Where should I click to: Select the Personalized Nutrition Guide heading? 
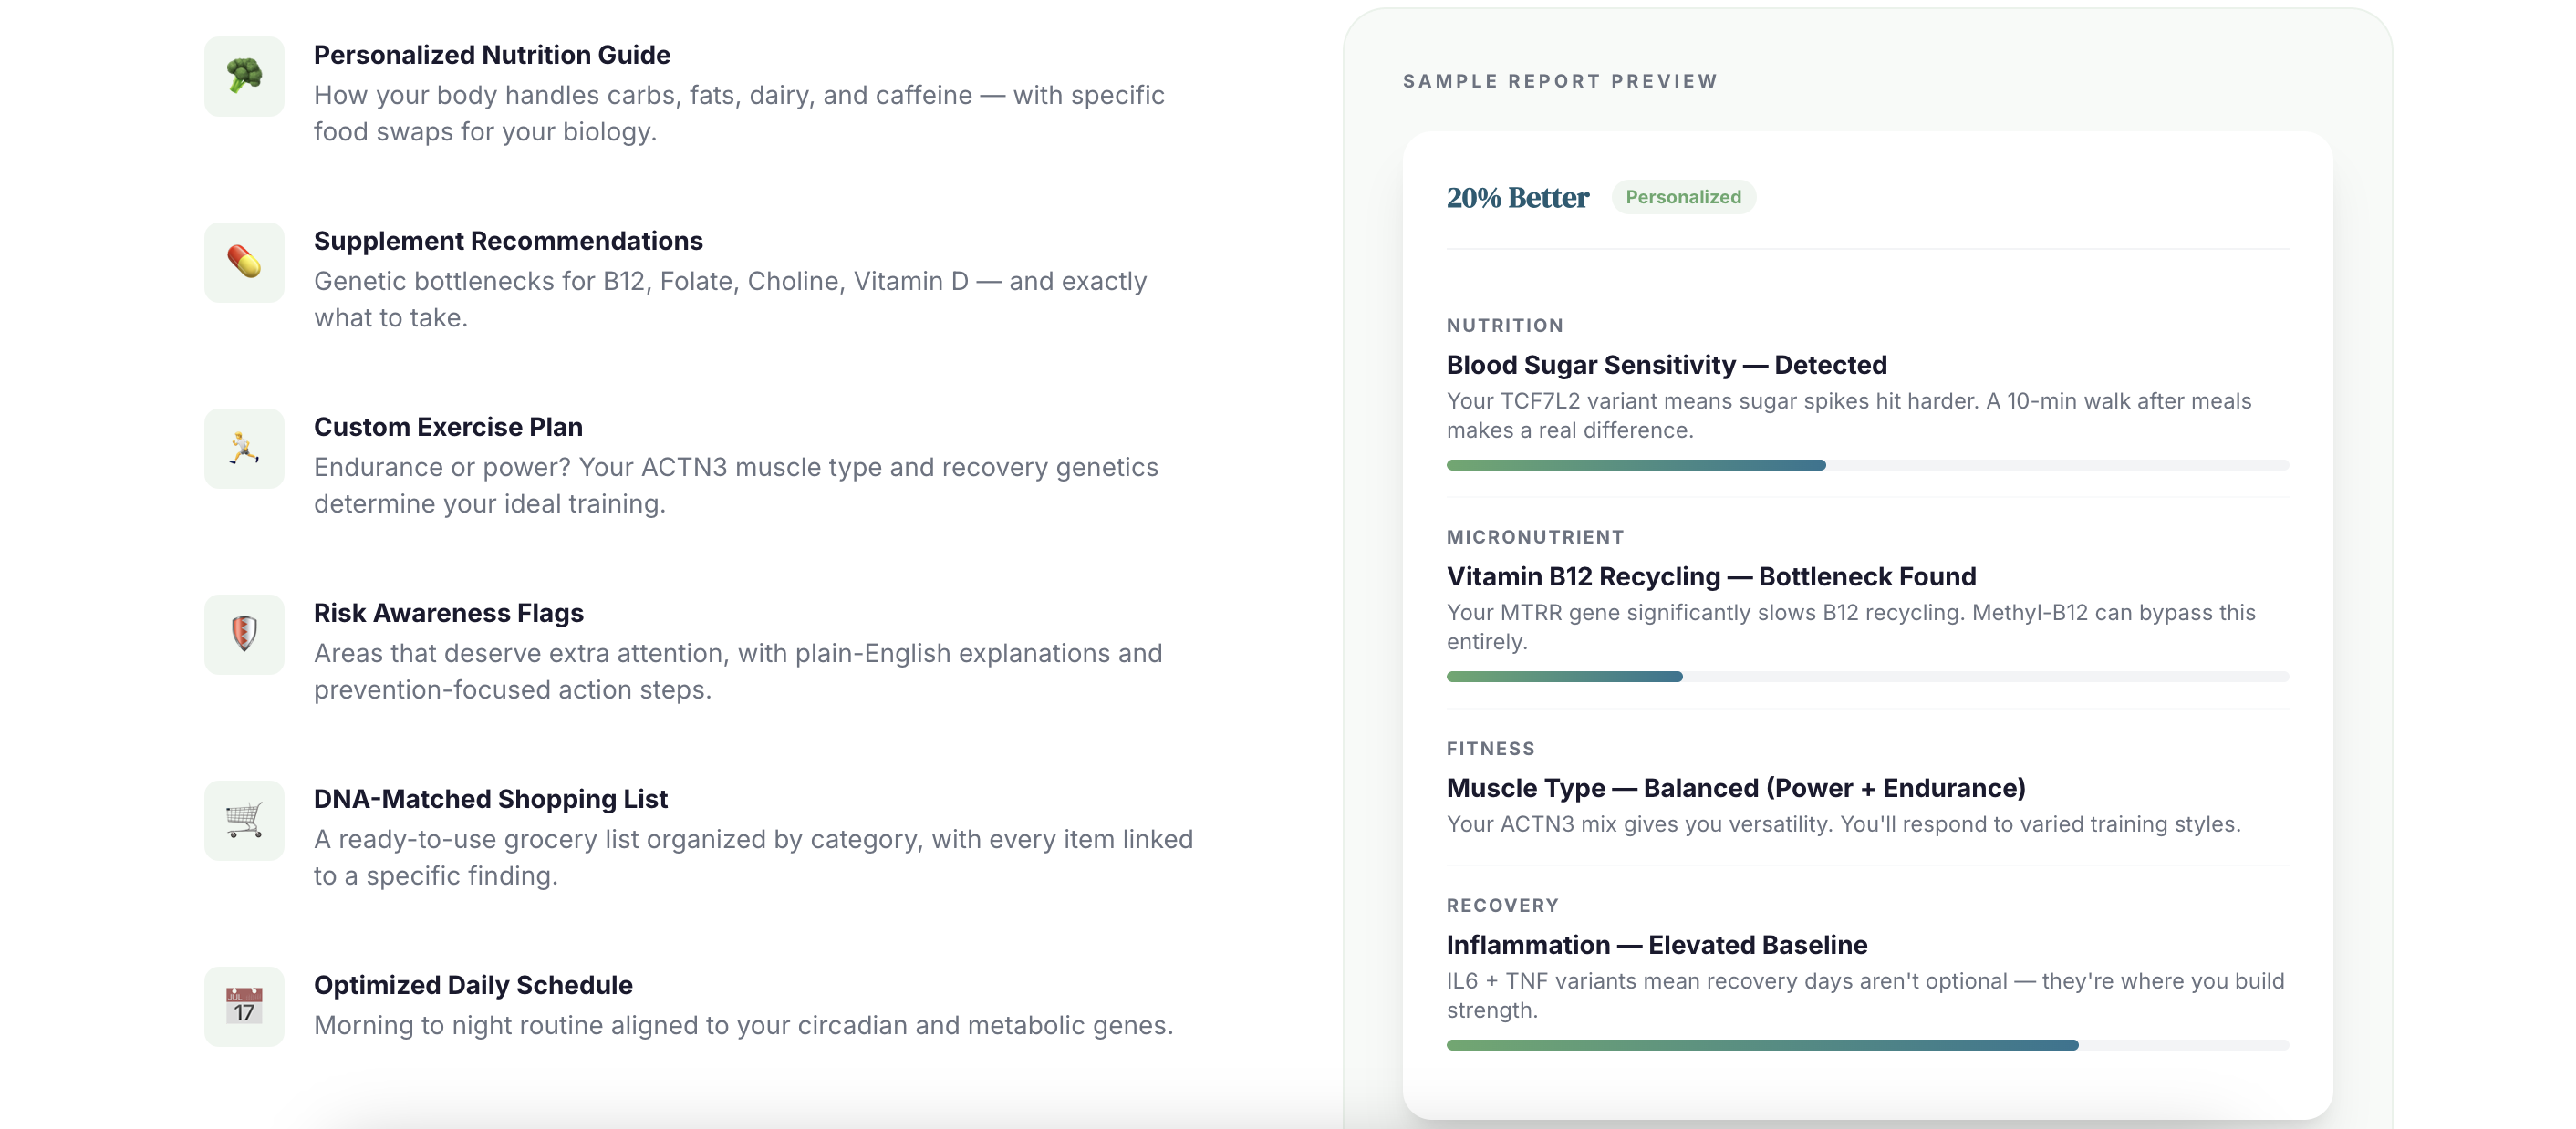pyautogui.click(x=491, y=55)
